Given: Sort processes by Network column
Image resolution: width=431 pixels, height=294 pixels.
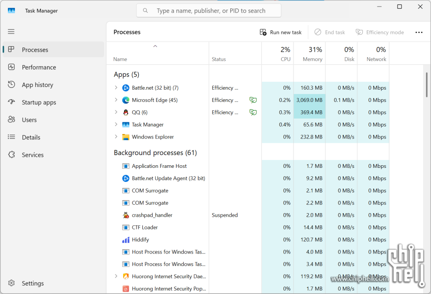Looking at the screenshot, I should tap(373, 53).
